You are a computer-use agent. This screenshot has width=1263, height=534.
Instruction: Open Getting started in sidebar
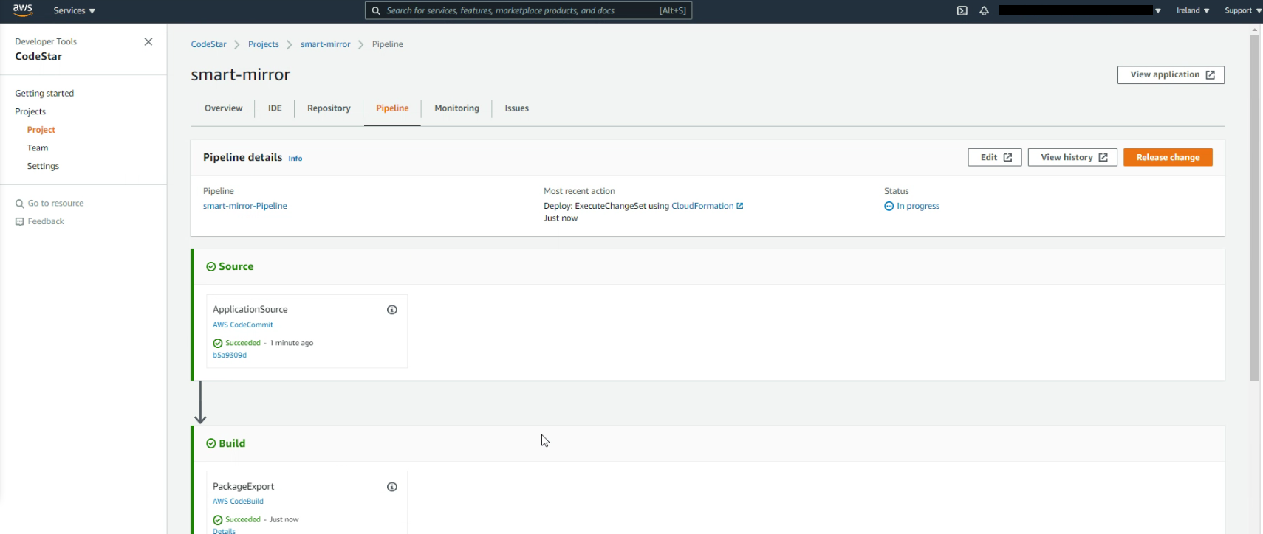click(x=44, y=94)
